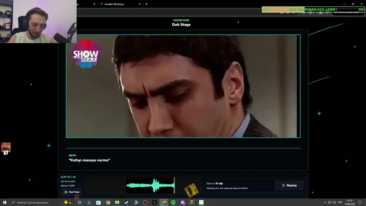Open the taskbar clock and calendar
This screenshot has width=366, height=206.
pyautogui.click(x=349, y=202)
